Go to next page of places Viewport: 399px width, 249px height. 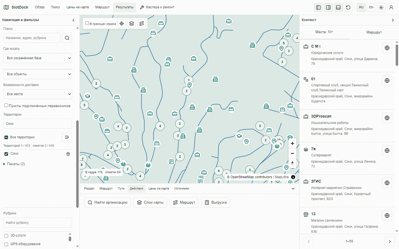pyautogui.click(x=390, y=242)
